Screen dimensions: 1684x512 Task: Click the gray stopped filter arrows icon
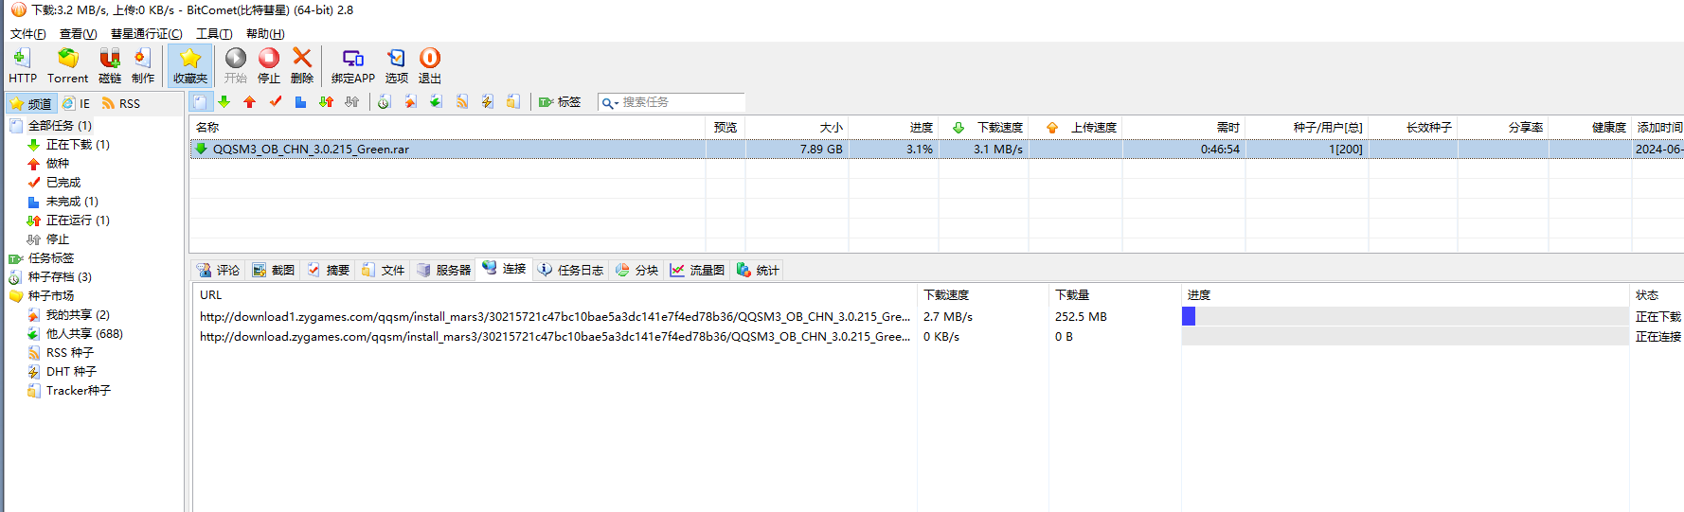click(x=351, y=102)
